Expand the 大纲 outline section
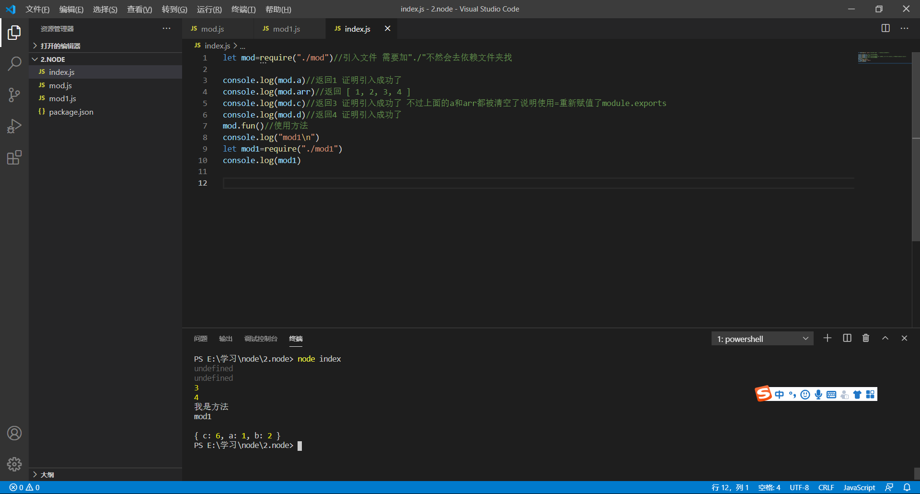 pyautogui.click(x=105, y=474)
